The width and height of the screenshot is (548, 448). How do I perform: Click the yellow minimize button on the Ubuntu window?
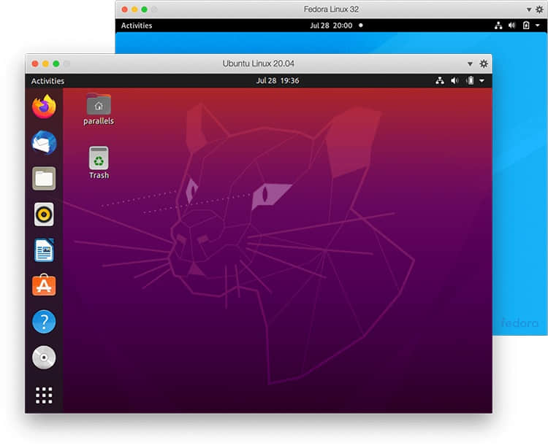point(45,63)
